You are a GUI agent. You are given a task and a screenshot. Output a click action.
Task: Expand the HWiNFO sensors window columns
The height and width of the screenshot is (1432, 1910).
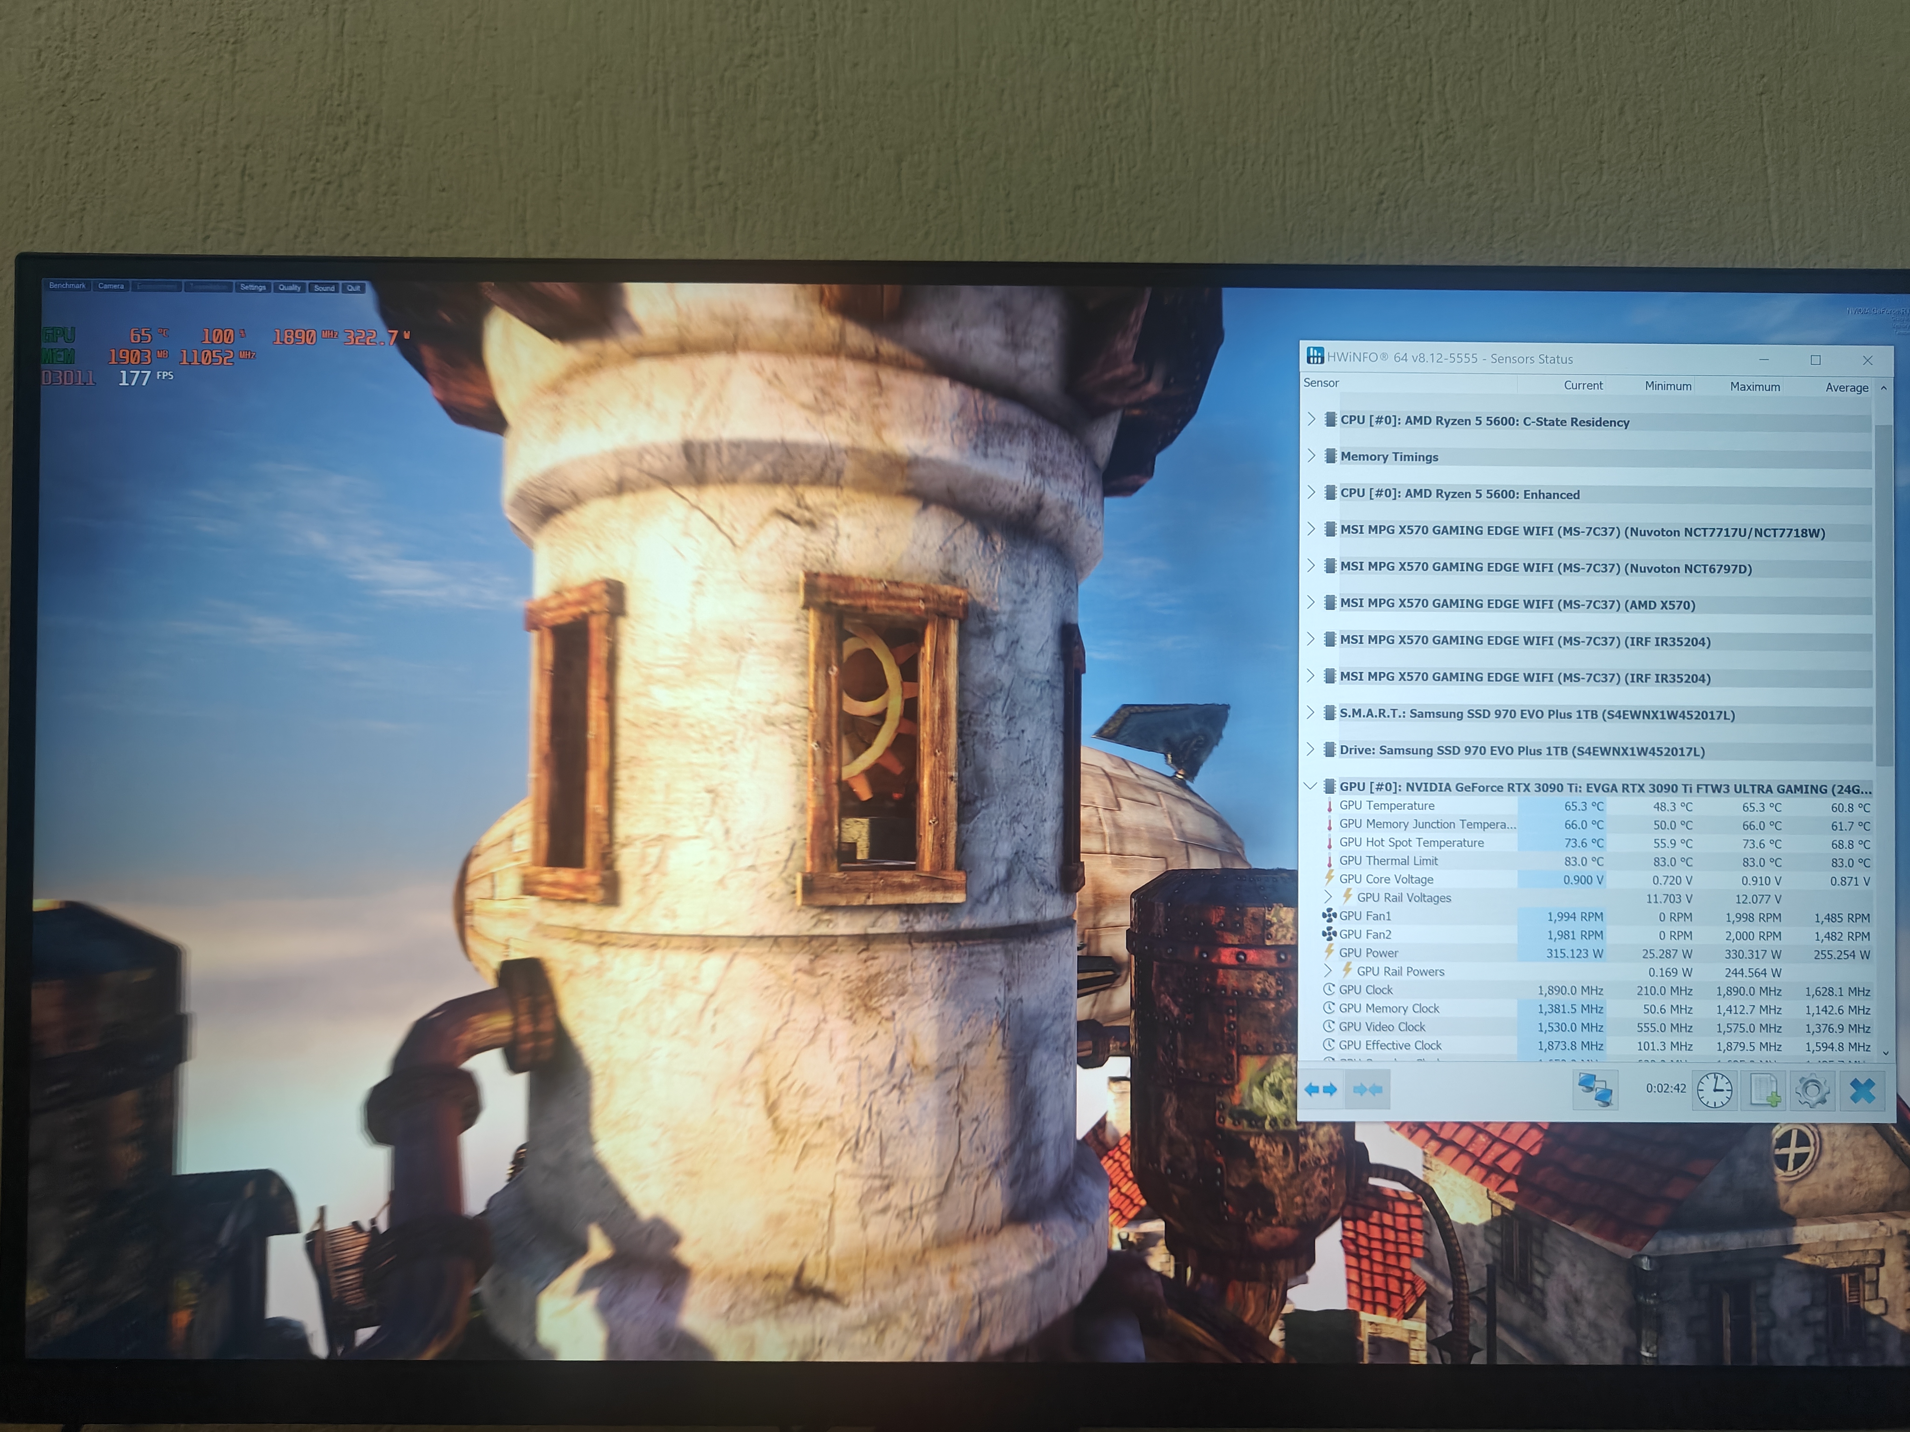(x=1320, y=1089)
